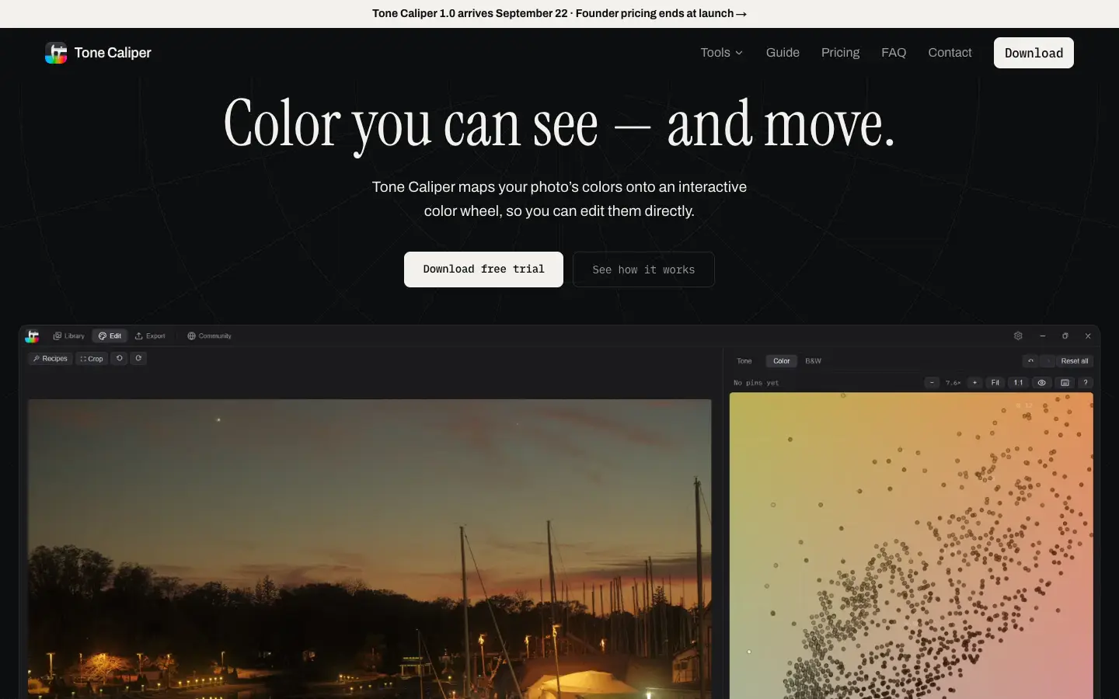Viewport: 1119px width, 699px height.
Task: Click the redo arrow beside Reset all
Action: (x=1048, y=361)
